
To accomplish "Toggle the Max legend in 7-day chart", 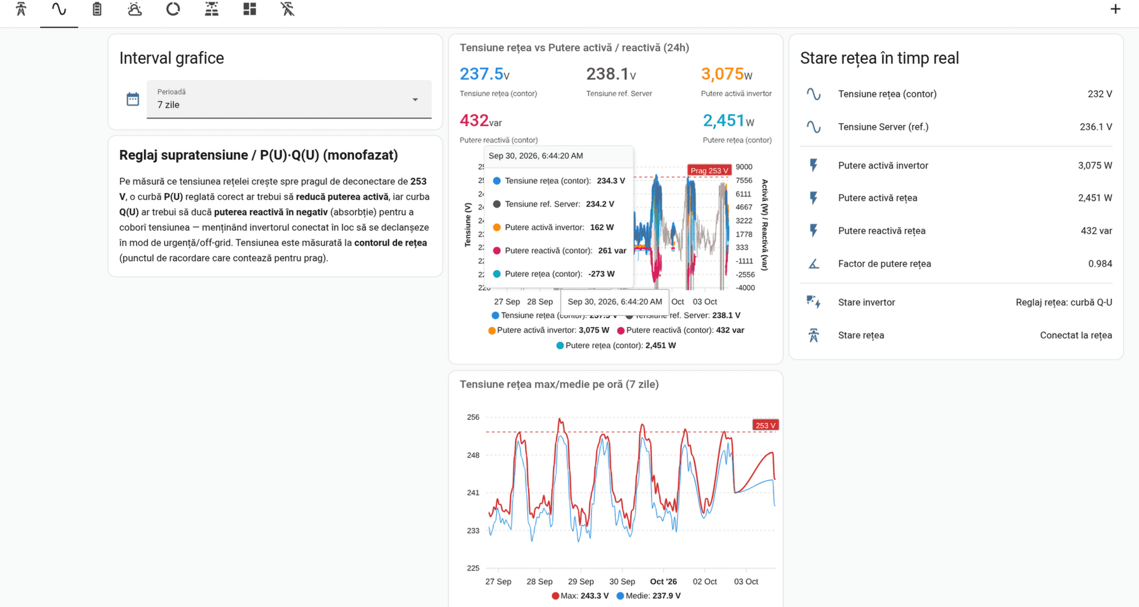I will coord(580,596).
